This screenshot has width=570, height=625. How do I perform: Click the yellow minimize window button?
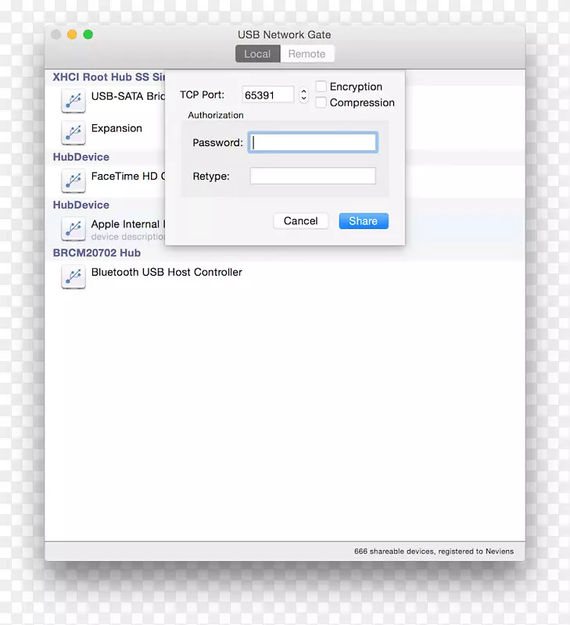pos(72,34)
